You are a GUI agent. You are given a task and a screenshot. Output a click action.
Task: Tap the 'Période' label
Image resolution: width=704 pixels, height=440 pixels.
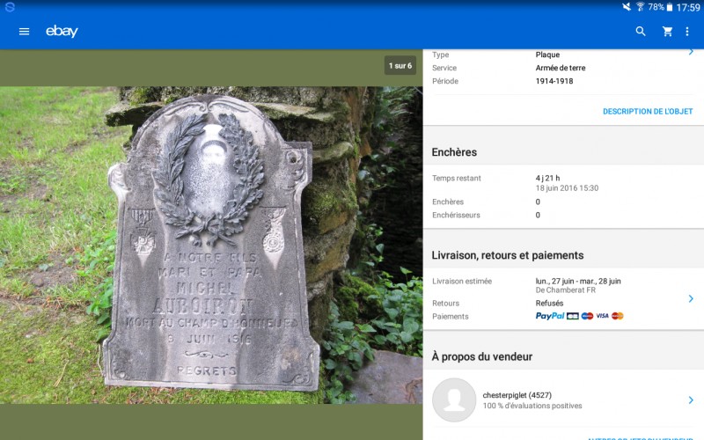tap(445, 81)
